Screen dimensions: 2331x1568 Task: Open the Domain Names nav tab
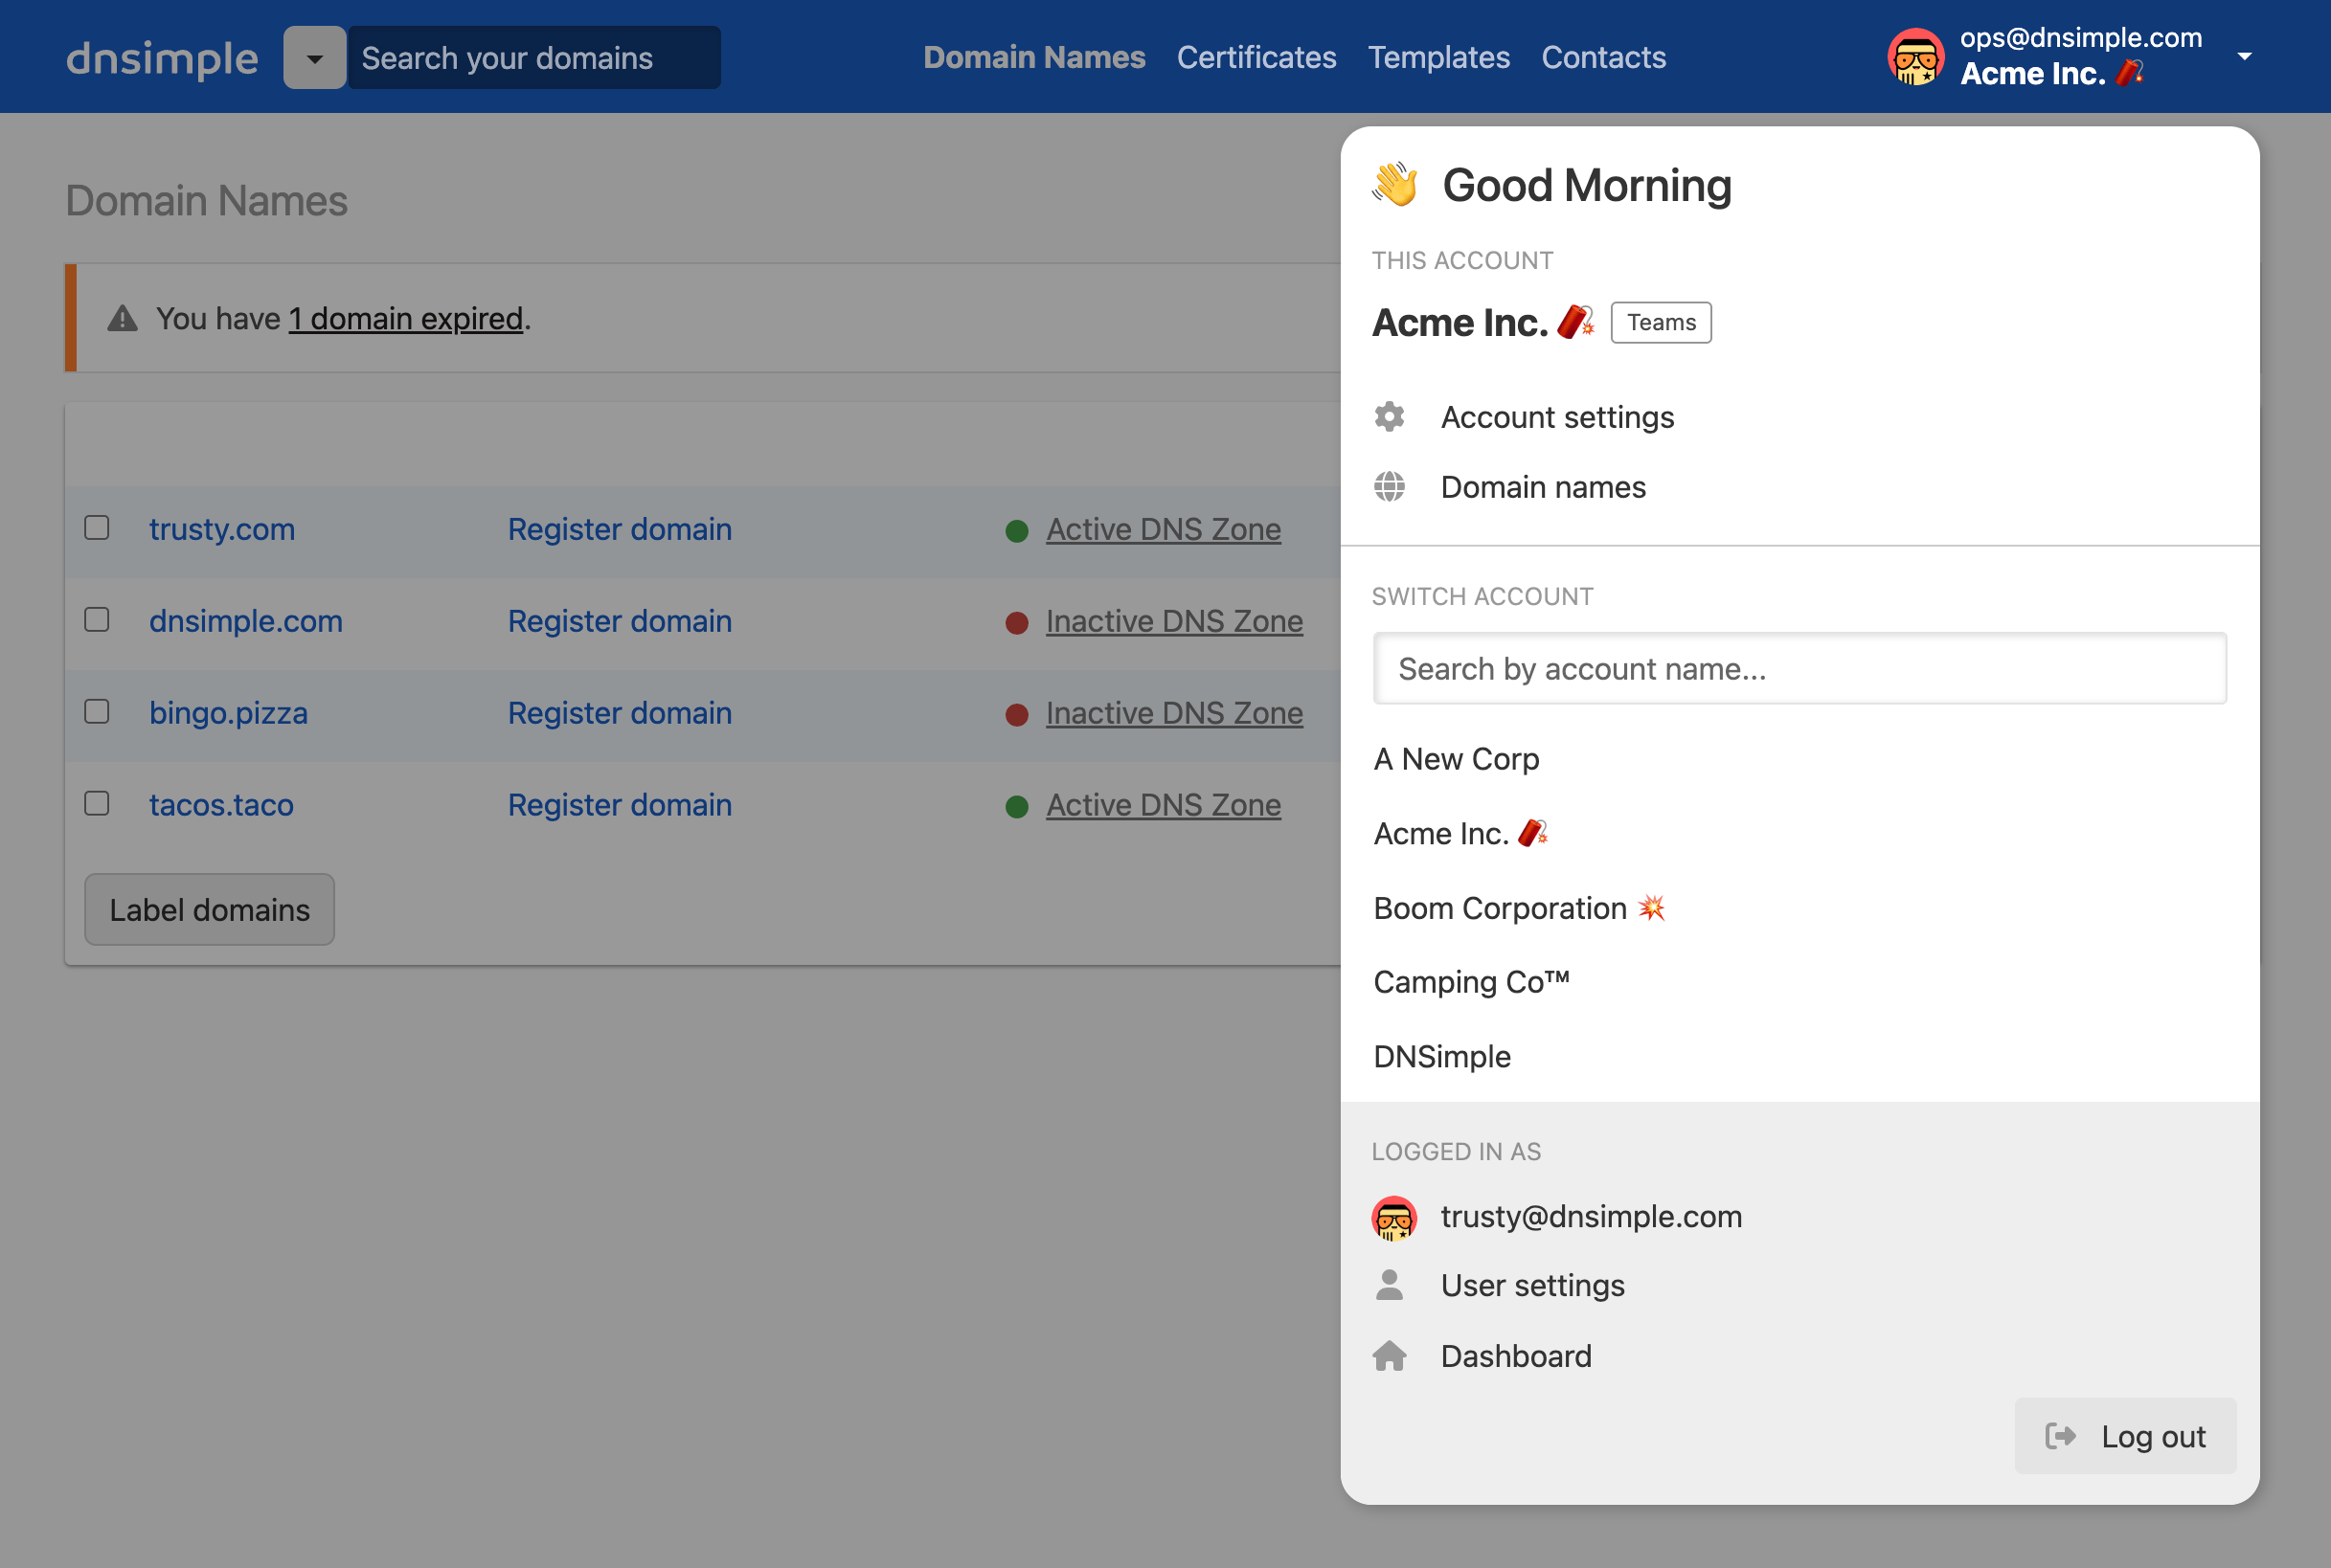[1033, 57]
